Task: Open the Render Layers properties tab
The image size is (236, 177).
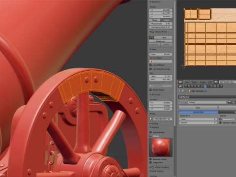Action: click(x=189, y=86)
